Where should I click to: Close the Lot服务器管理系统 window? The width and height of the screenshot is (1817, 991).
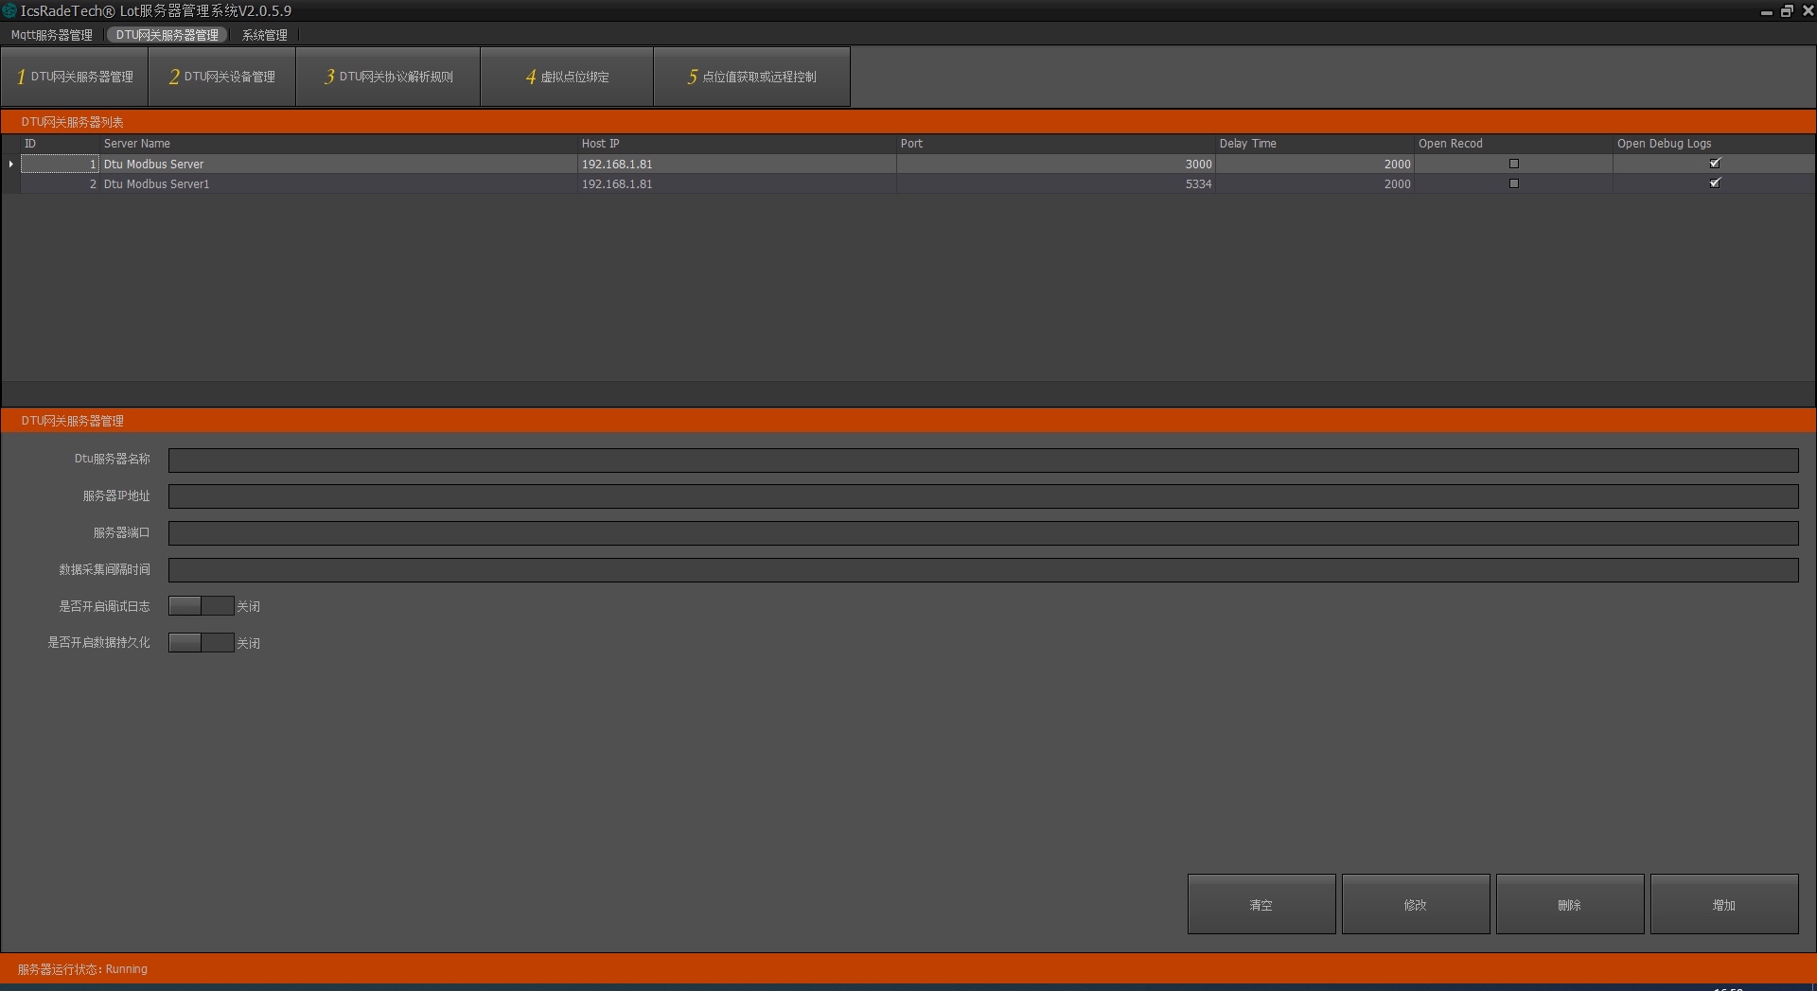[1808, 11]
